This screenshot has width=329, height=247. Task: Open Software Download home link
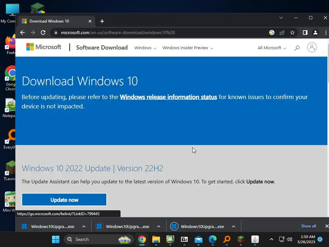point(102,48)
